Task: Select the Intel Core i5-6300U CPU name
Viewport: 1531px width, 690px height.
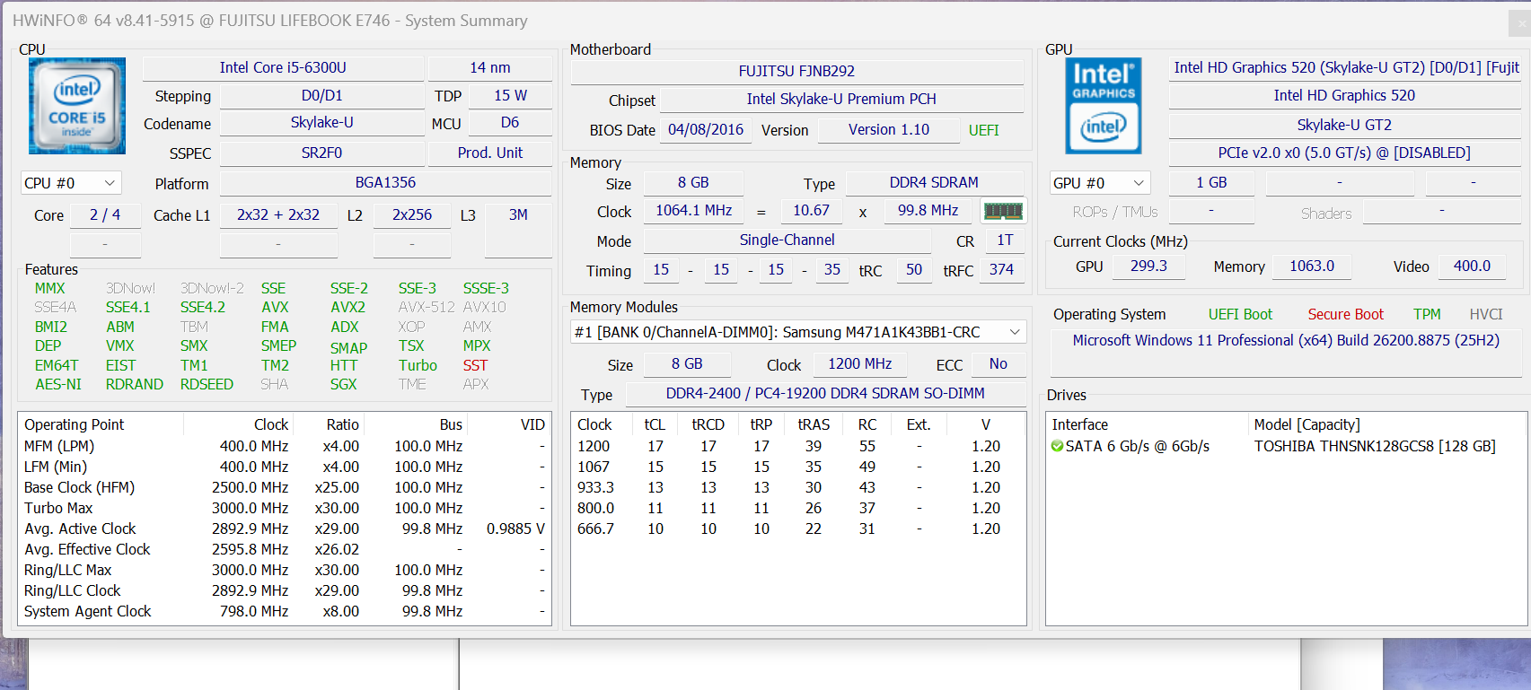Action: 283,68
